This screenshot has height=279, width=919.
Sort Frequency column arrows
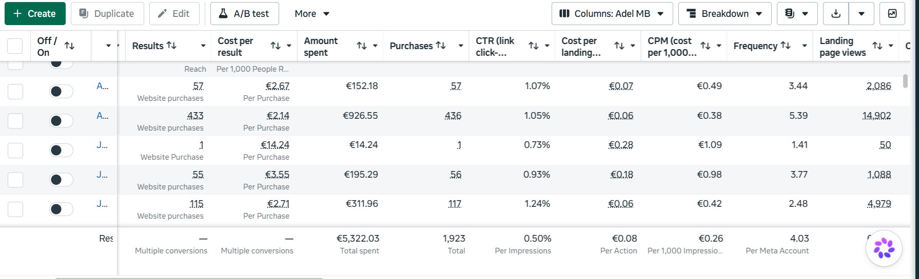[x=786, y=46]
